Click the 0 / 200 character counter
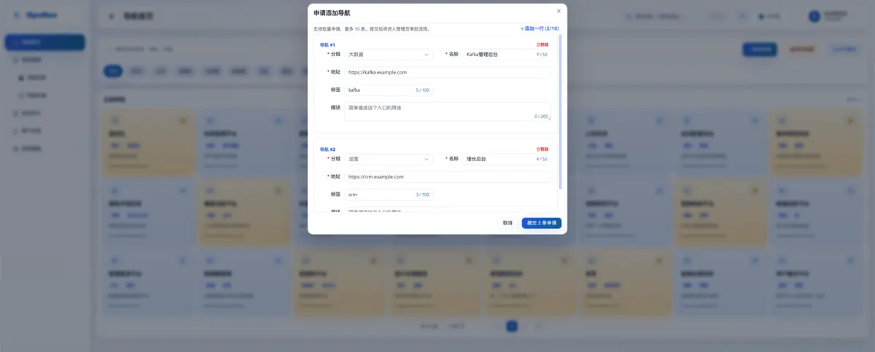875x352 pixels. point(541,116)
